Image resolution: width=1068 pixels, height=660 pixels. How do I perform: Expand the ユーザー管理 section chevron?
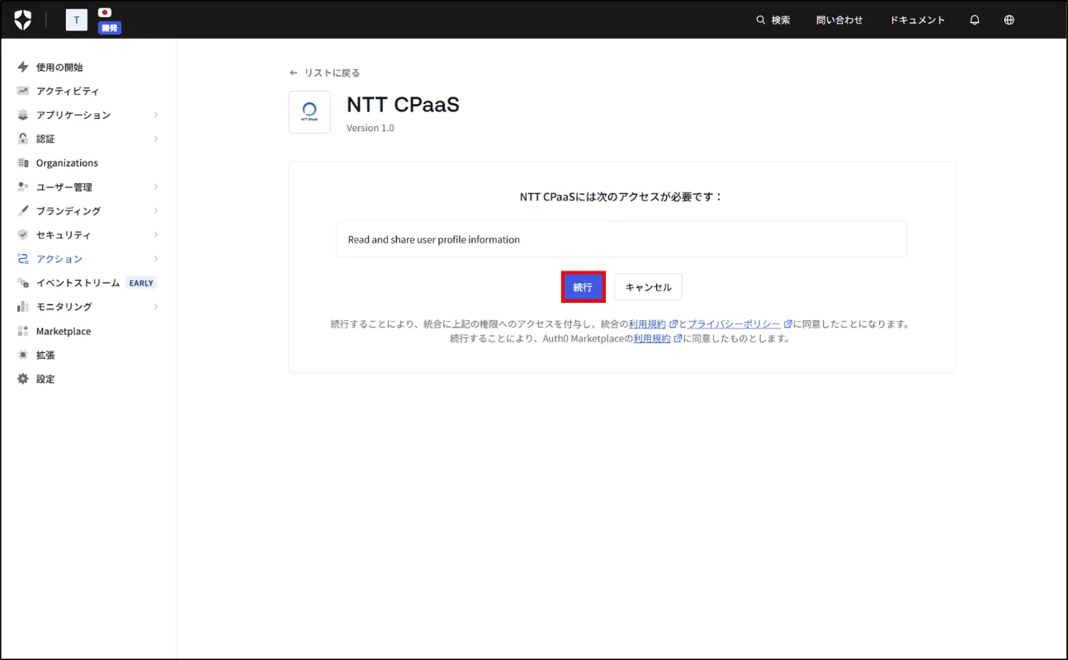coord(156,187)
